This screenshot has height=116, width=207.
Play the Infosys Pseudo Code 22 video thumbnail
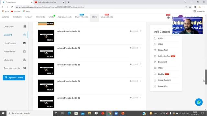46,52
